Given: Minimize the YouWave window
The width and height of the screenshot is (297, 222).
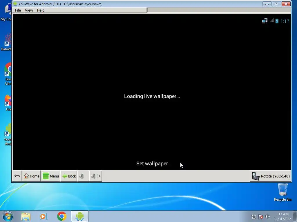Looking at the screenshot, I should (x=267, y=4).
